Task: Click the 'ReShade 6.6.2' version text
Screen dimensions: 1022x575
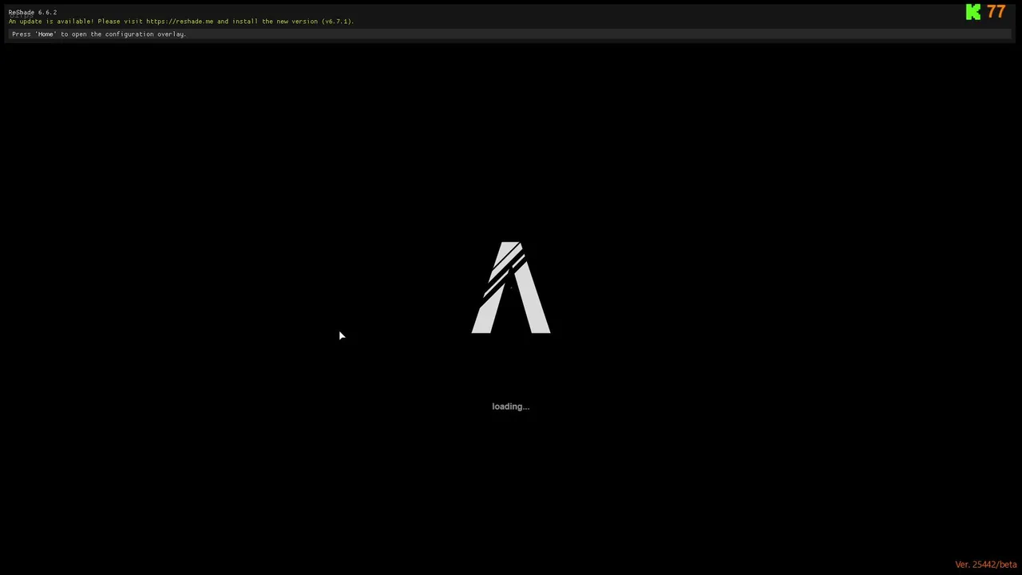Action: tap(33, 12)
